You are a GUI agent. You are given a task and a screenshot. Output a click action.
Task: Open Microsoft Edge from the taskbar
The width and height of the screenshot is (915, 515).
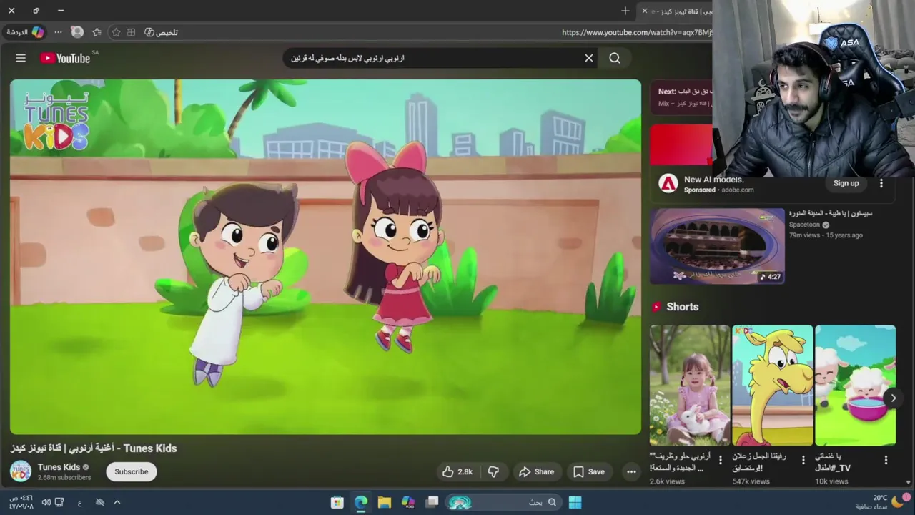pos(361,502)
